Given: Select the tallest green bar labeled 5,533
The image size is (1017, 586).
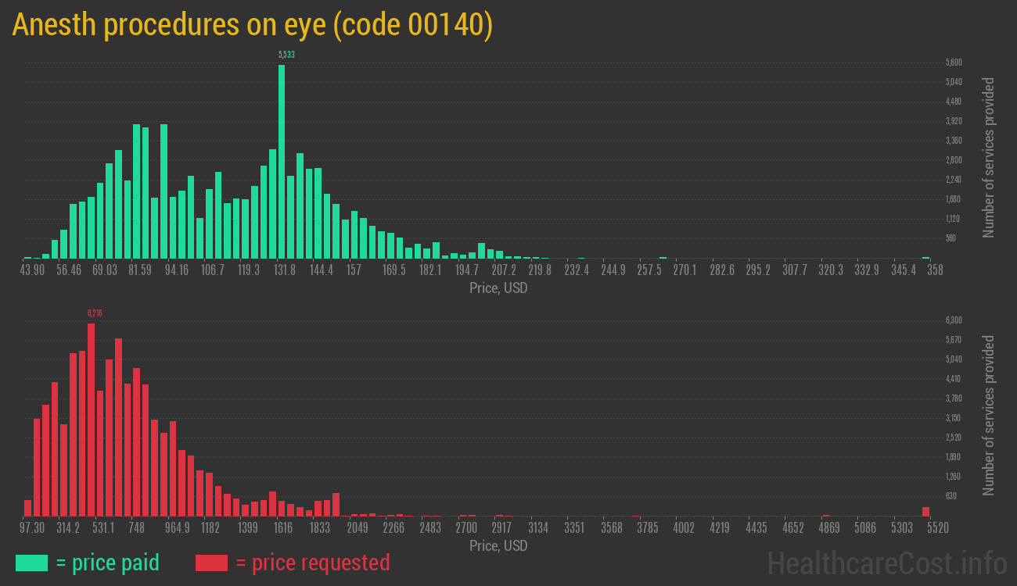Looking at the screenshot, I should tap(281, 156).
